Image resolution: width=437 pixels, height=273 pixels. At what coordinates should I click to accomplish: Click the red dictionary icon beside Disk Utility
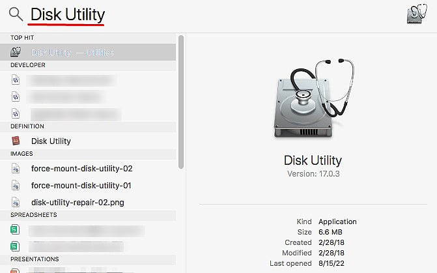coord(16,141)
